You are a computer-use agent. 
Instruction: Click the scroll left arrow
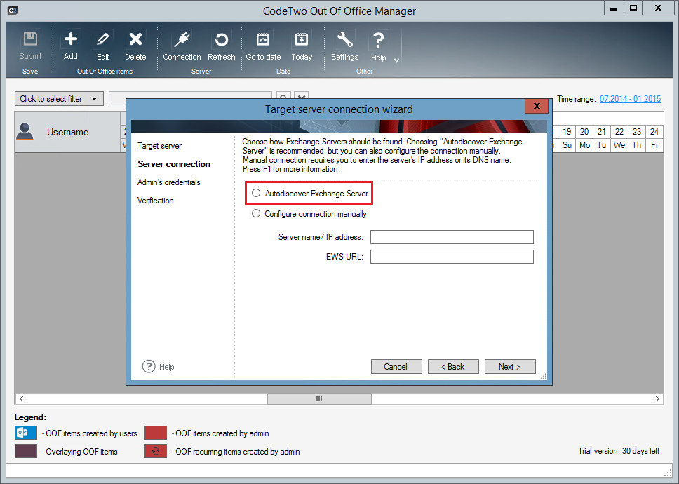(22, 398)
